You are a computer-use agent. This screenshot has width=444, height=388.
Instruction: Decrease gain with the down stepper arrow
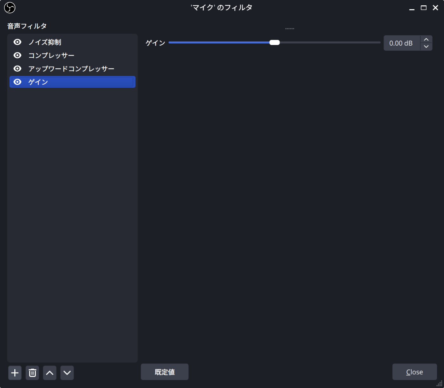[x=426, y=47]
